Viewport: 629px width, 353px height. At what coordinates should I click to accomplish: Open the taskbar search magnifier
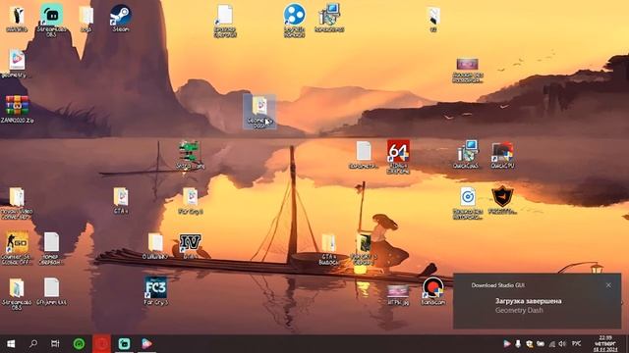(33, 344)
